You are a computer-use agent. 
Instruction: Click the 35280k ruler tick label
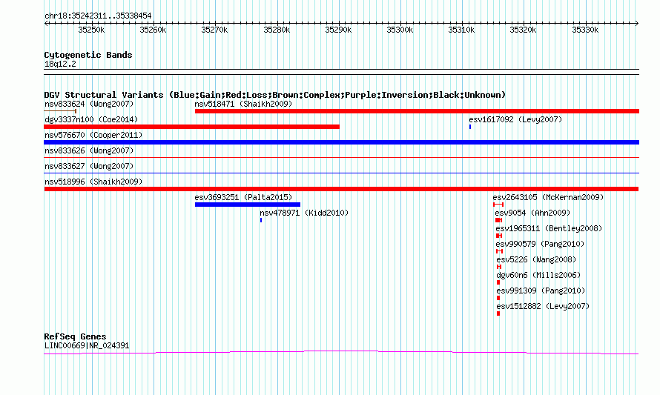click(277, 30)
